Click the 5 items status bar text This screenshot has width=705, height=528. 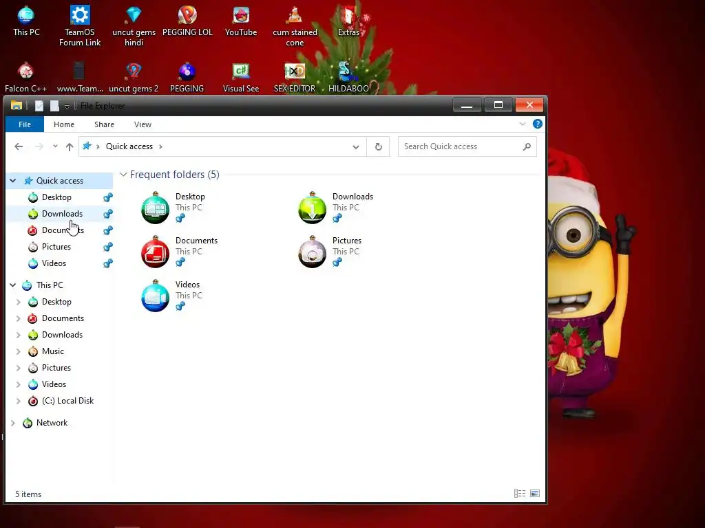click(x=28, y=494)
